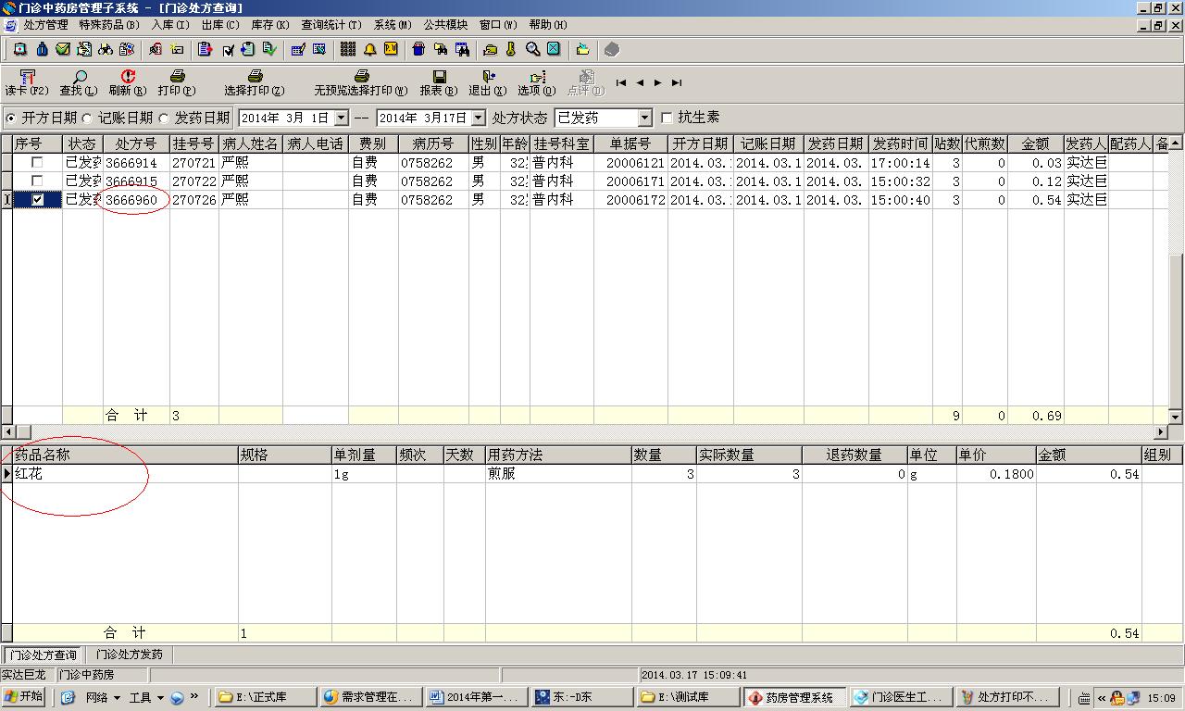
Task: Refresh the list with 刷新 icon
Action: [127, 78]
